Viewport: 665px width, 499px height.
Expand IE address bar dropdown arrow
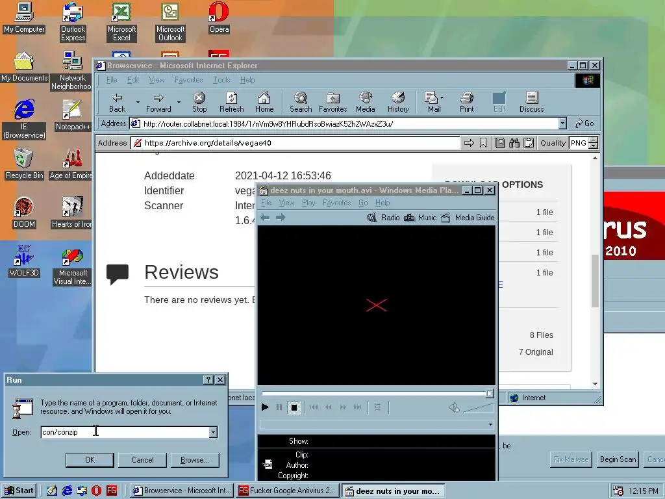click(562, 123)
